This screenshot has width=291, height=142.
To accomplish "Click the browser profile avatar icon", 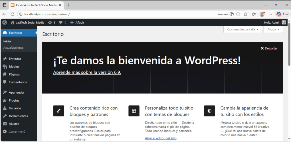I will point(262,14).
